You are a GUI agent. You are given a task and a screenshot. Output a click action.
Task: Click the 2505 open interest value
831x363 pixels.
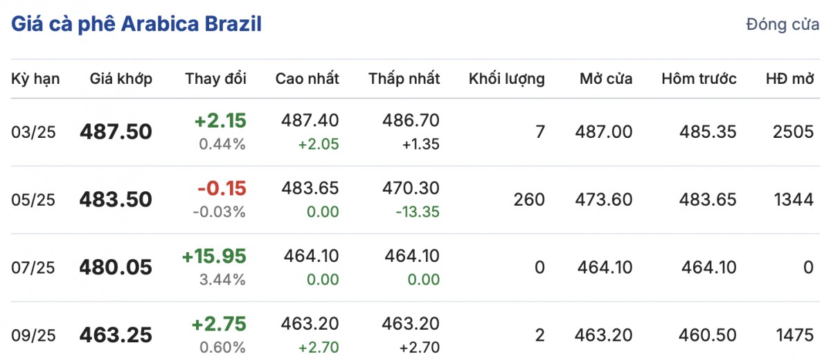click(793, 132)
